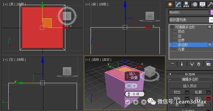Viewport: 213px width, 111px height.
Task: Collapse the 编辑多边形 rollout
Action: [x=190, y=79]
